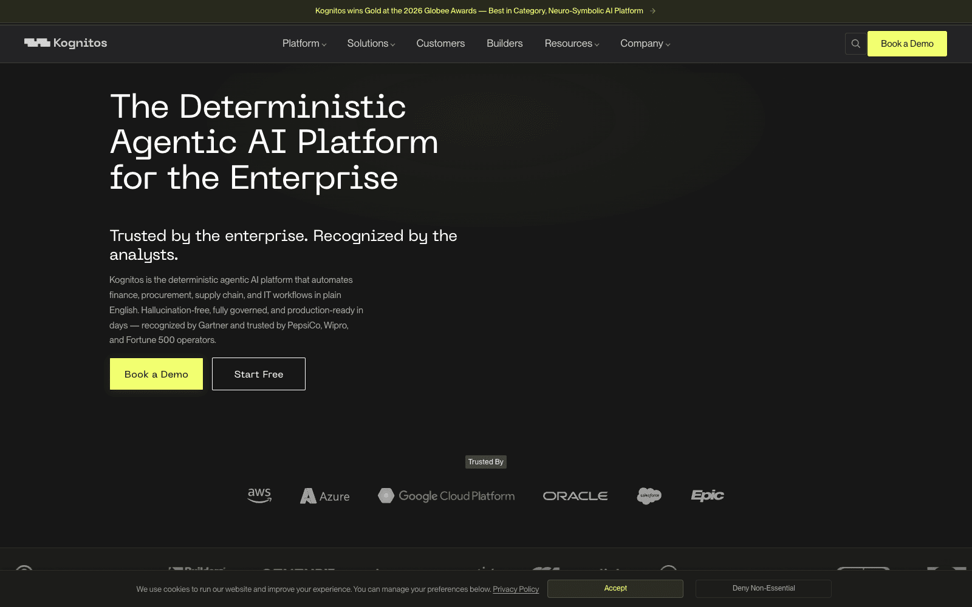972x607 pixels.
Task: Click the Kognitos logo in the header
Action: click(66, 43)
